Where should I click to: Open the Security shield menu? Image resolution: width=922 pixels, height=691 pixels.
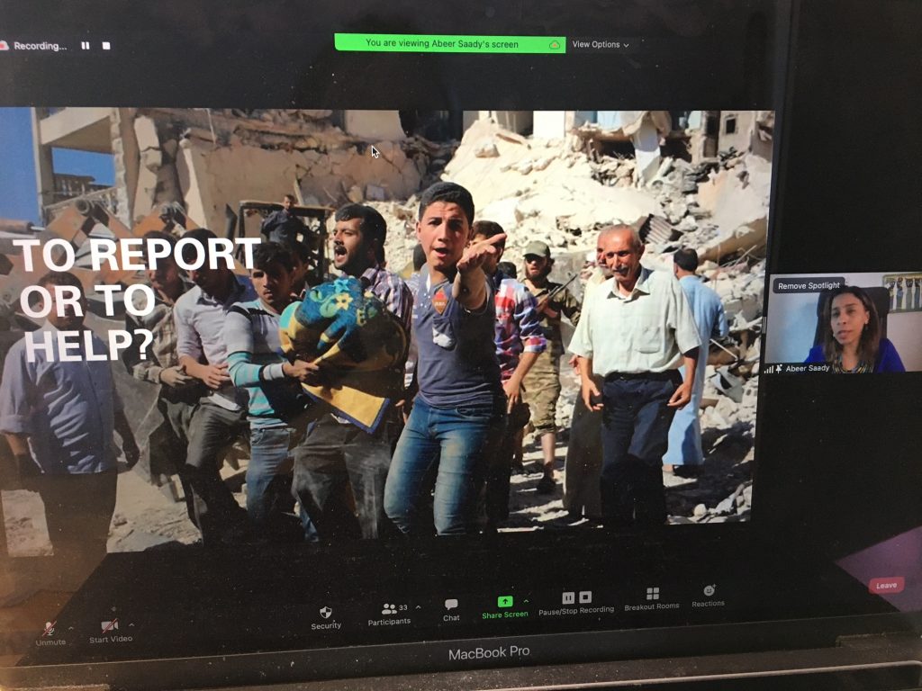326,618
